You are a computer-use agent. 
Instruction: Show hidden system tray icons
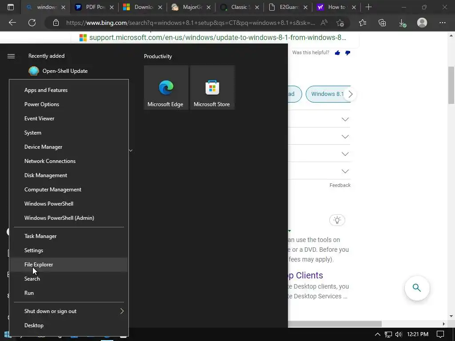[x=377, y=334]
